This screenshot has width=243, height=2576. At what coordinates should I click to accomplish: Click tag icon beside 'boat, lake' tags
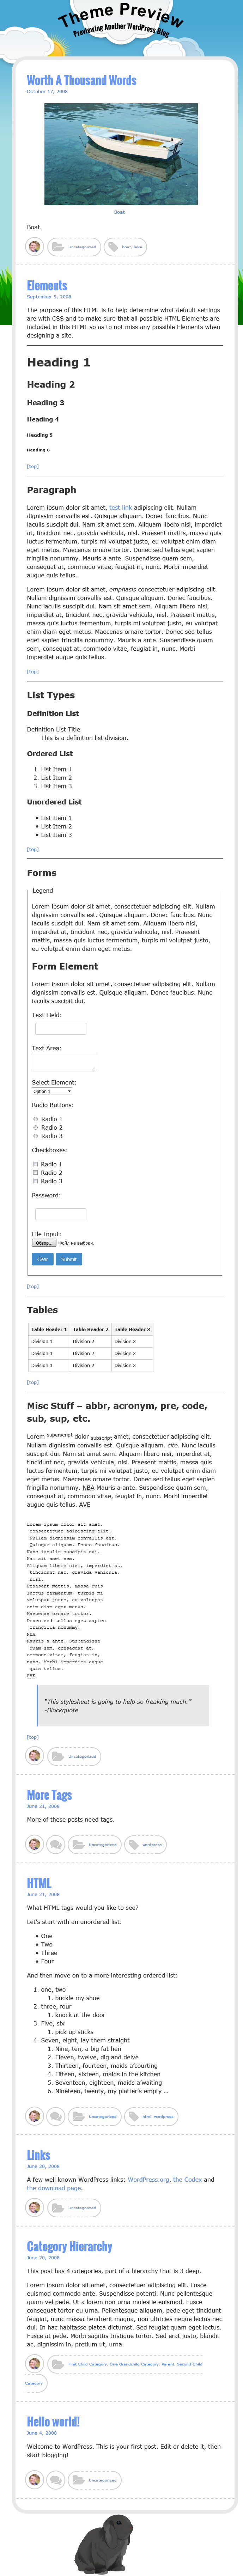tap(113, 246)
